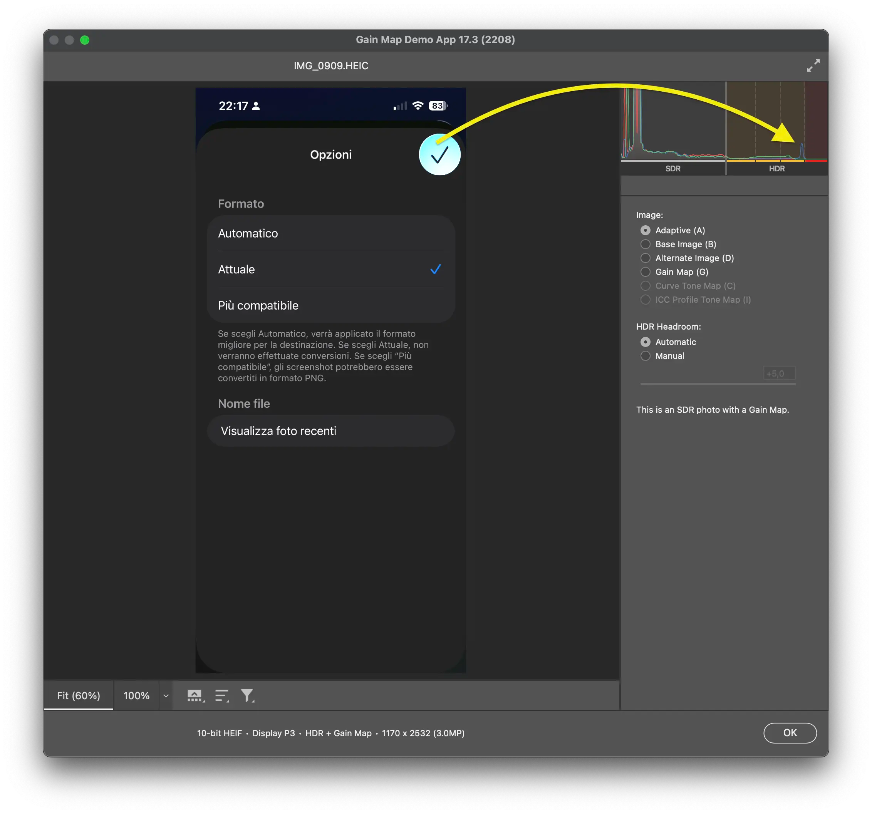Select Automatic HDR Headroom option
872x814 pixels.
[645, 342]
